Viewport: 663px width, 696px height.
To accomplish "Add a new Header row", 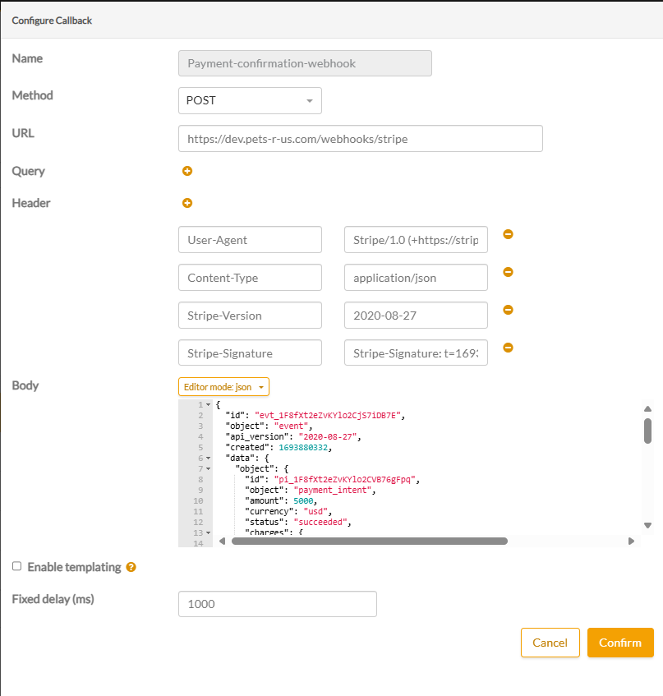I will tap(186, 203).
